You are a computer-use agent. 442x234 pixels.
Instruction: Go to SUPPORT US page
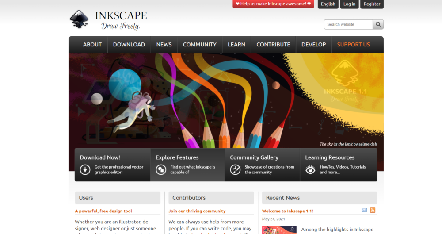pyautogui.click(x=354, y=45)
